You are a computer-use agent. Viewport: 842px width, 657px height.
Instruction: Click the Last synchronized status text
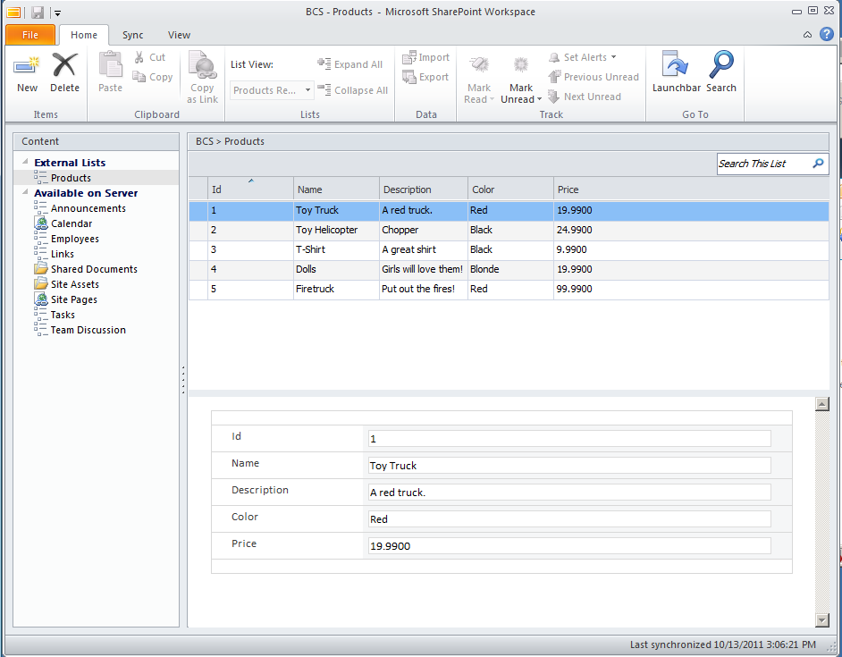coord(722,644)
